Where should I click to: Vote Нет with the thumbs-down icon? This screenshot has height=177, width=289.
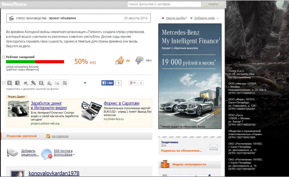(139, 60)
